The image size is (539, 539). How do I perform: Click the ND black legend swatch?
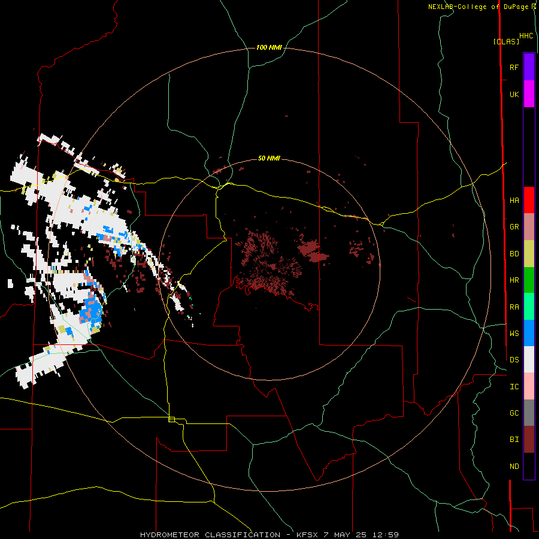coord(529,466)
